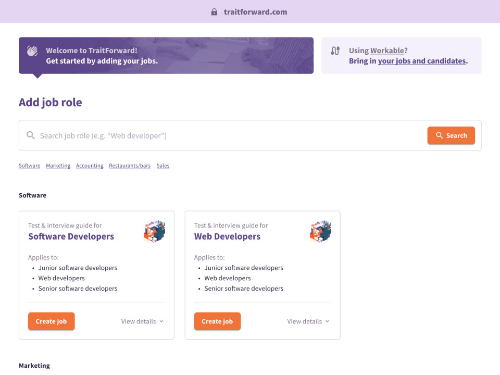Click the 'Add job role' heading
The width and height of the screenshot is (500, 375).
(x=51, y=103)
